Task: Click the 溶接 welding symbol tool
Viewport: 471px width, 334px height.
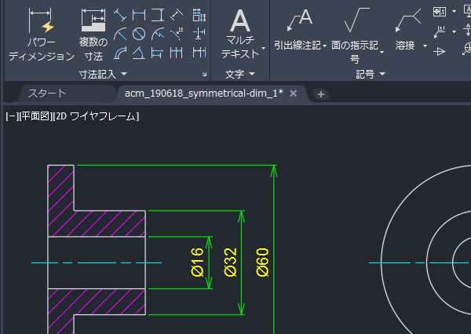Action: click(x=406, y=30)
